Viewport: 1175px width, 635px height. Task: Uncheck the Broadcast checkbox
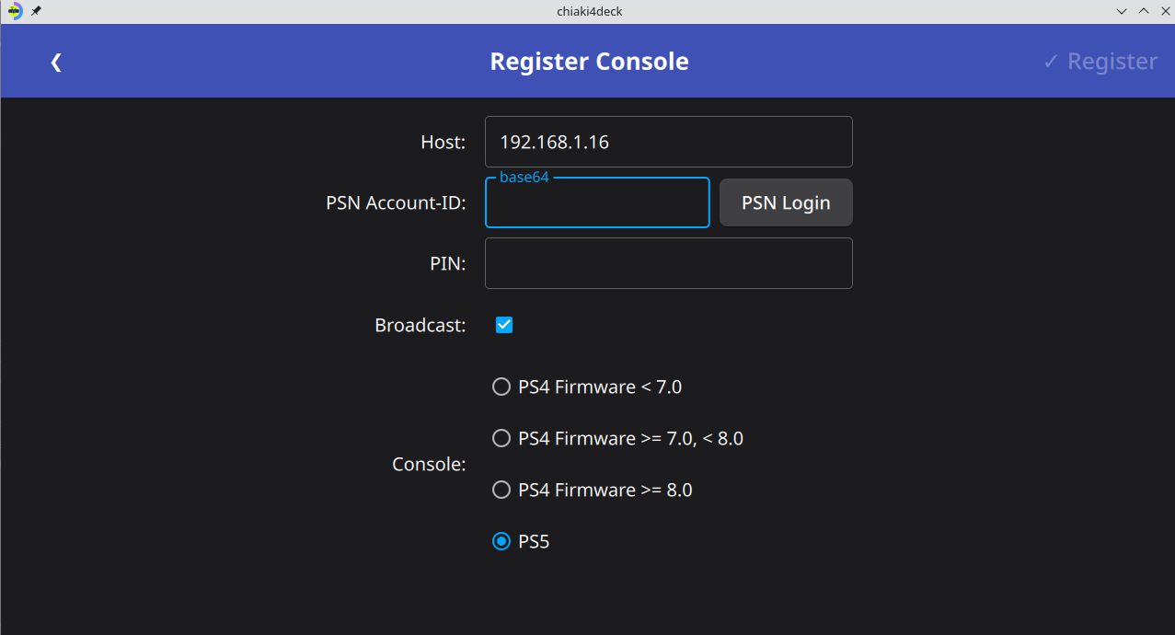[504, 325]
